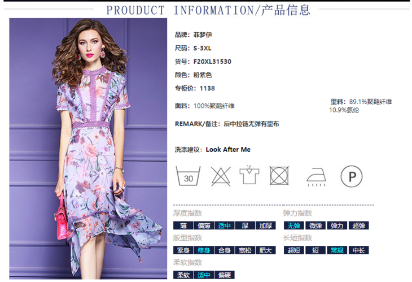412x282 pixels.
Task: Click the item number F20XL31530
Action: pyautogui.click(x=212, y=62)
